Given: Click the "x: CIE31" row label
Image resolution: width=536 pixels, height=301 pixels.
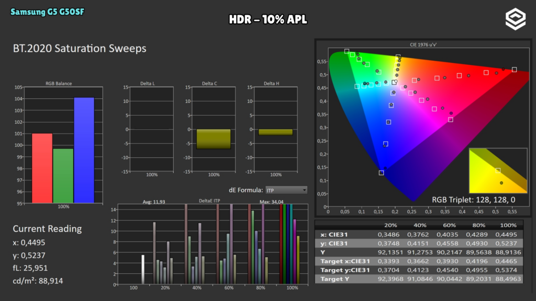Looking at the screenshot, I should [334, 235].
